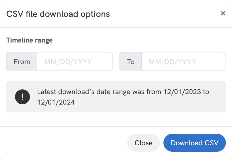This screenshot has width=232, height=159.
Task: Click the exclamation mark alert icon
Action: pos(22,97)
